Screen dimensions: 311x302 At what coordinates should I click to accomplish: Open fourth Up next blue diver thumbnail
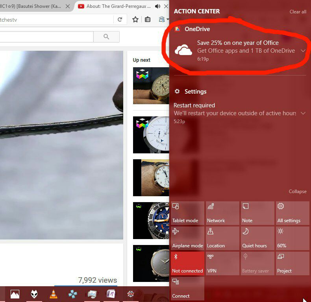[x=151, y=221]
